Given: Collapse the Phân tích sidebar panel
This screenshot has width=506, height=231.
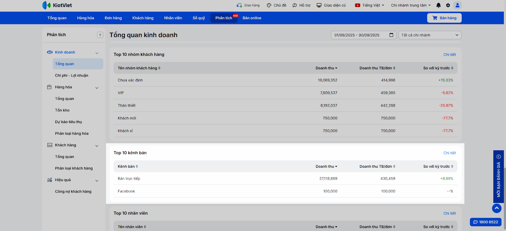Looking at the screenshot, I should point(100,35).
